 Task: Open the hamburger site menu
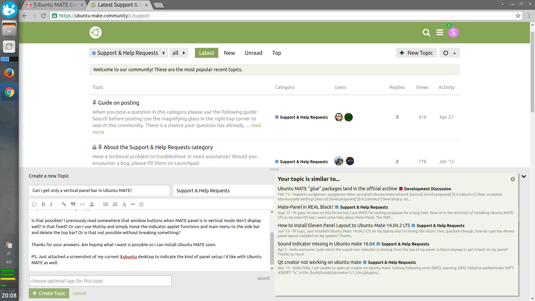pyautogui.click(x=440, y=32)
